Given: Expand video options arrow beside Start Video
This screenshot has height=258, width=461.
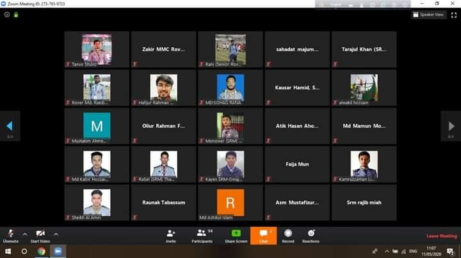Looking at the screenshot, I should 56,234.
